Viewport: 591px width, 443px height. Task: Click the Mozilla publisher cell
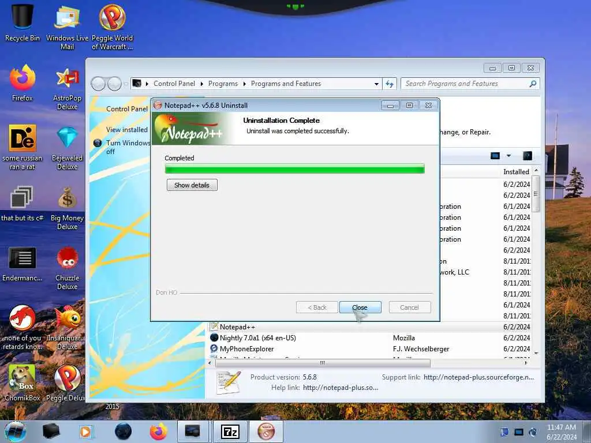point(403,338)
